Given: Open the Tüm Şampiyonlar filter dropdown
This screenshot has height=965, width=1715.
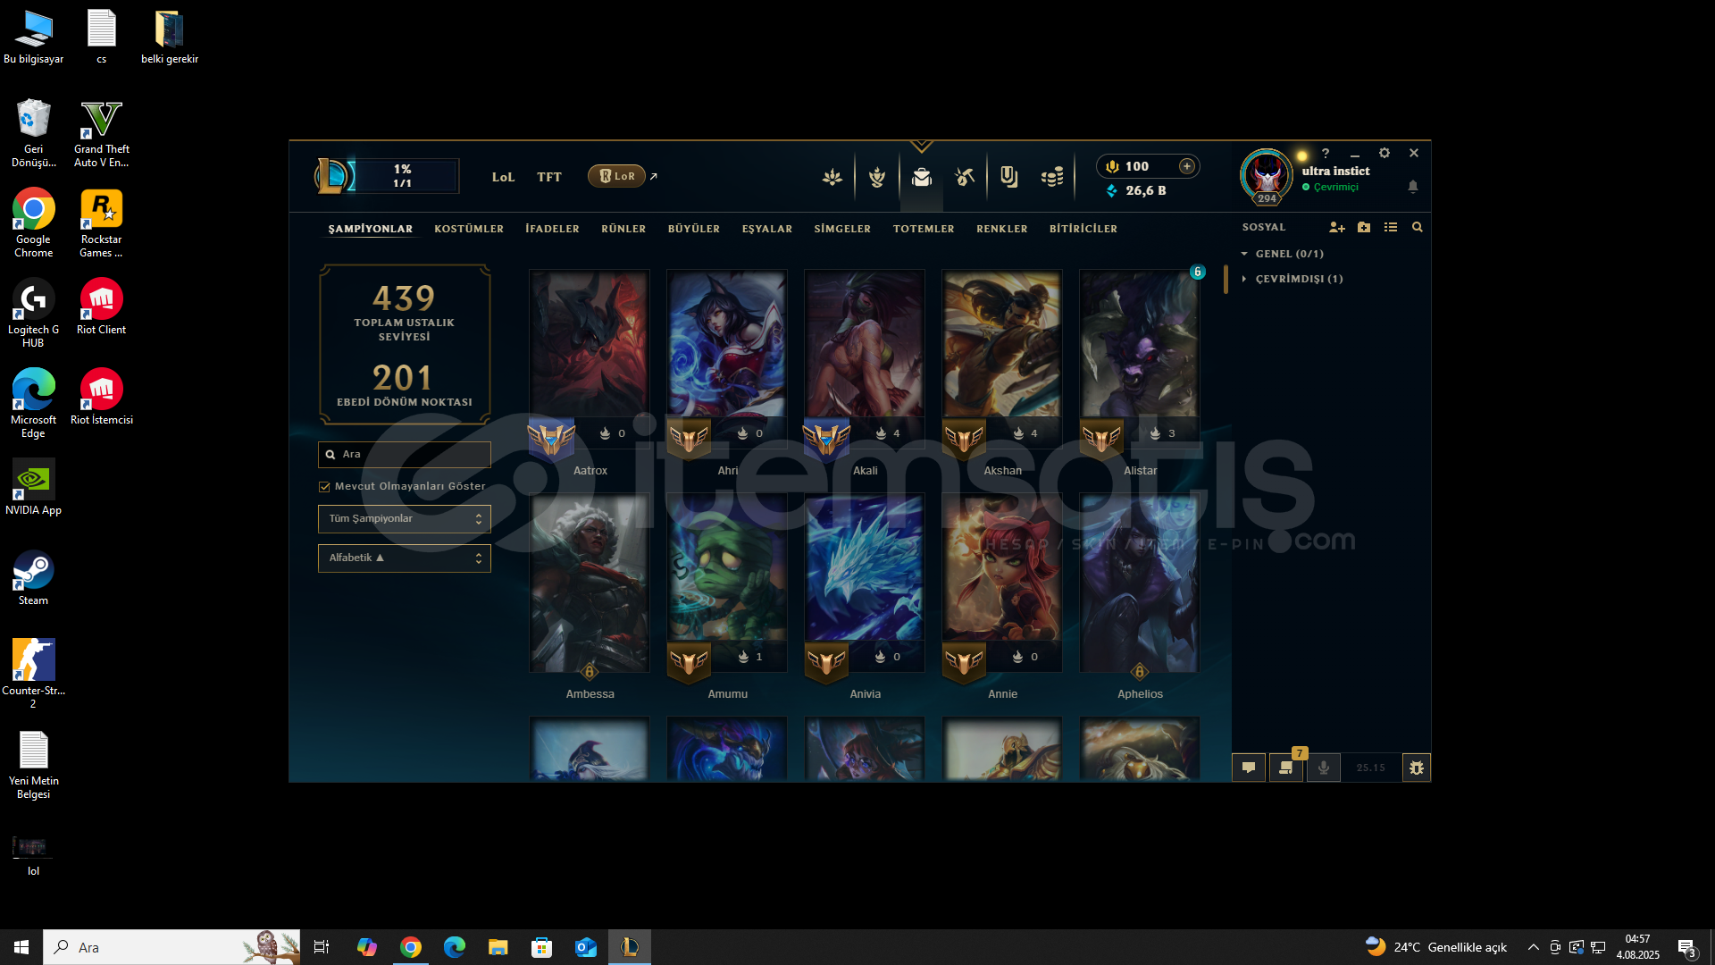Looking at the screenshot, I should (405, 519).
